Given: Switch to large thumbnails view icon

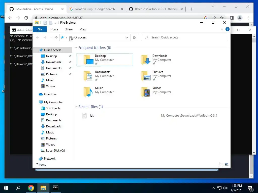Looking at the screenshot, I should (x=227, y=164).
